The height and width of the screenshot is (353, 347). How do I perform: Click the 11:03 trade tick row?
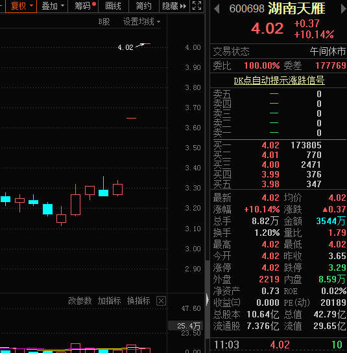278,345
